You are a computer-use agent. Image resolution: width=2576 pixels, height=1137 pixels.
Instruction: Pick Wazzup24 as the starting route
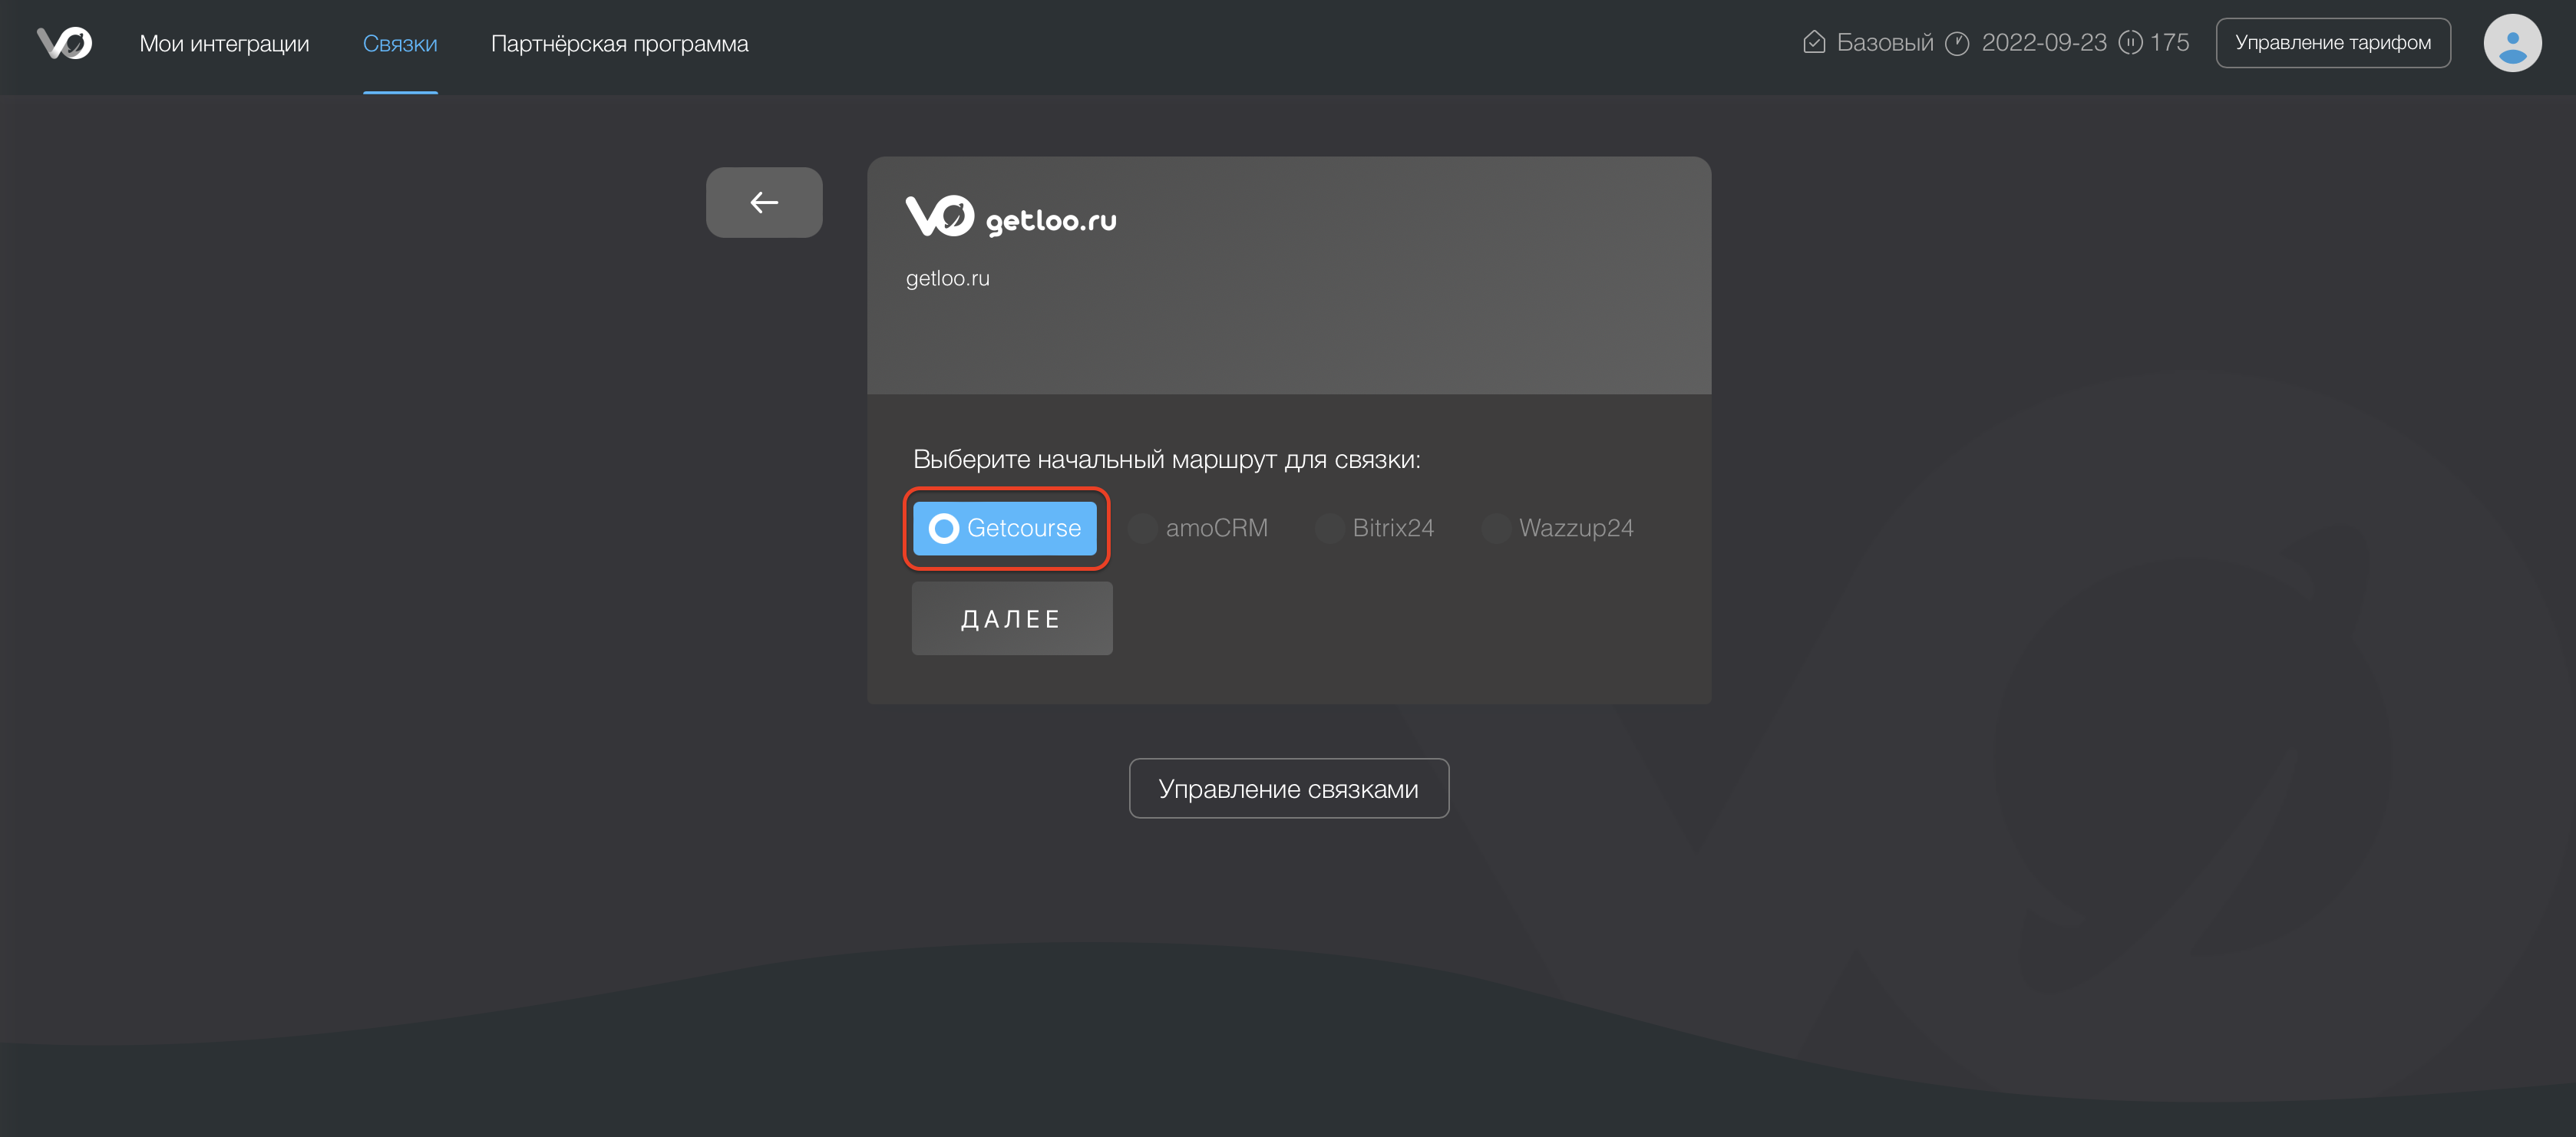[x=1557, y=528]
